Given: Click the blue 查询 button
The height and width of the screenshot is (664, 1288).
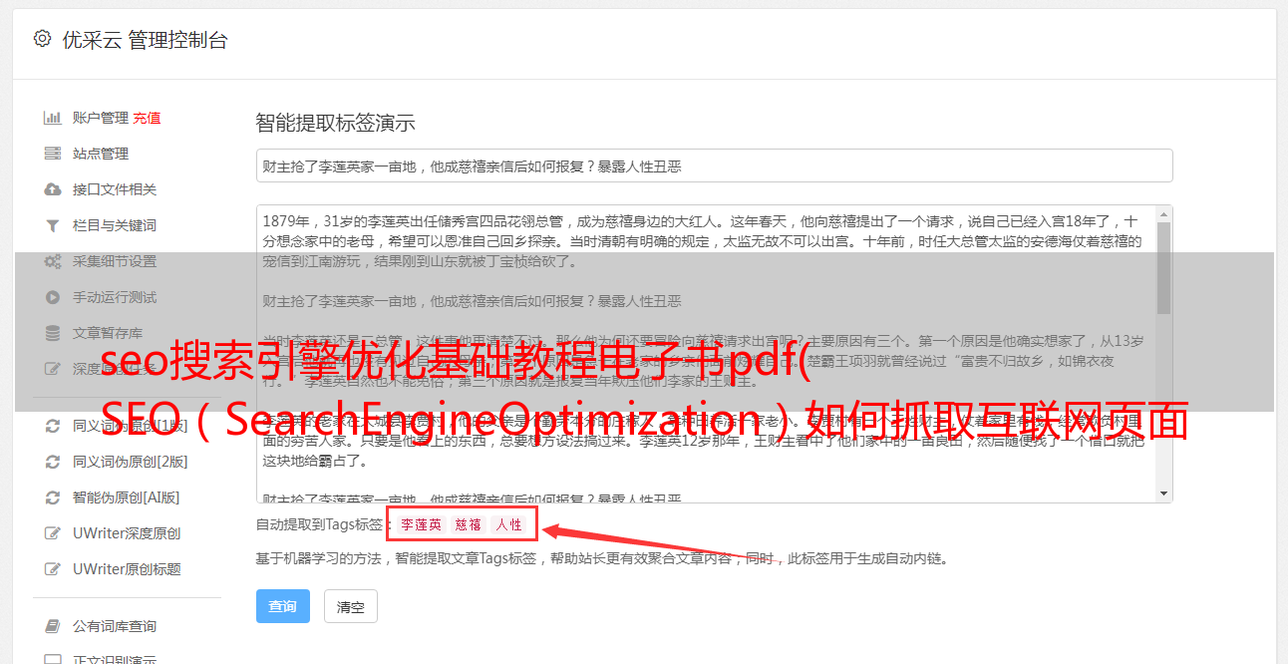Looking at the screenshot, I should pyautogui.click(x=283, y=606).
